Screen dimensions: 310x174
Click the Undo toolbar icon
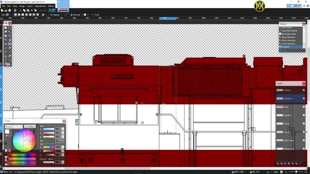coord(41,10)
